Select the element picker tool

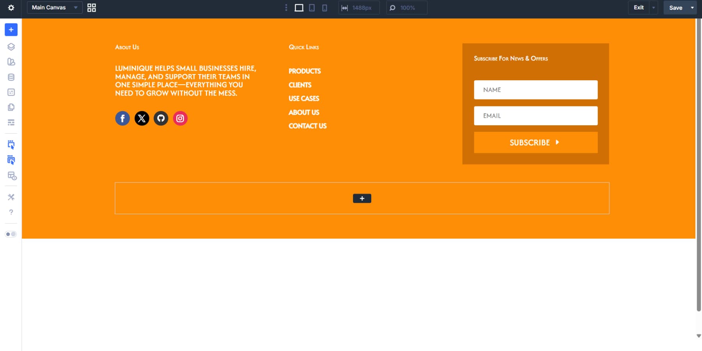pyautogui.click(x=11, y=145)
